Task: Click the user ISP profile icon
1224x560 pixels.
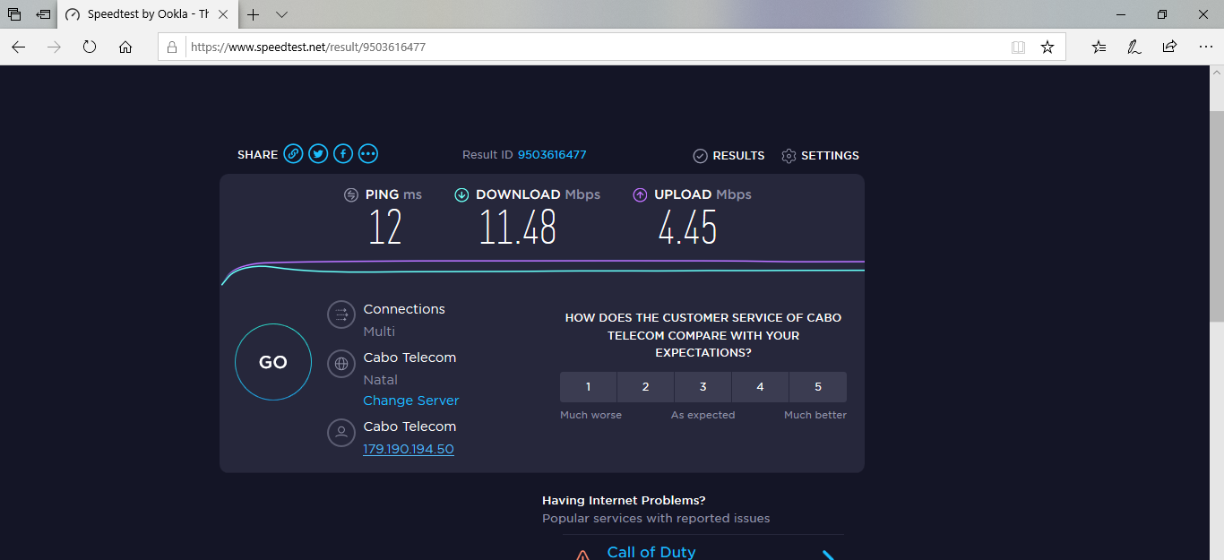Action: tap(341, 433)
